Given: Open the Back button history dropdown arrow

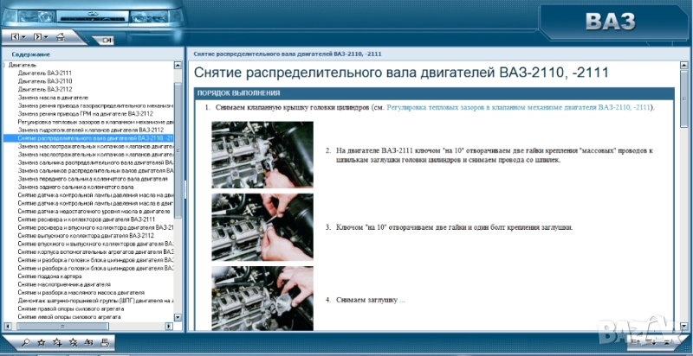Looking at the screenshot, I should [24, 37].
